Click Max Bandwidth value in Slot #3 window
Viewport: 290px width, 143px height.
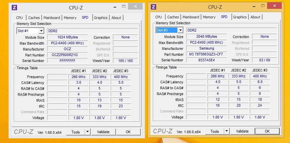point(207,42)
